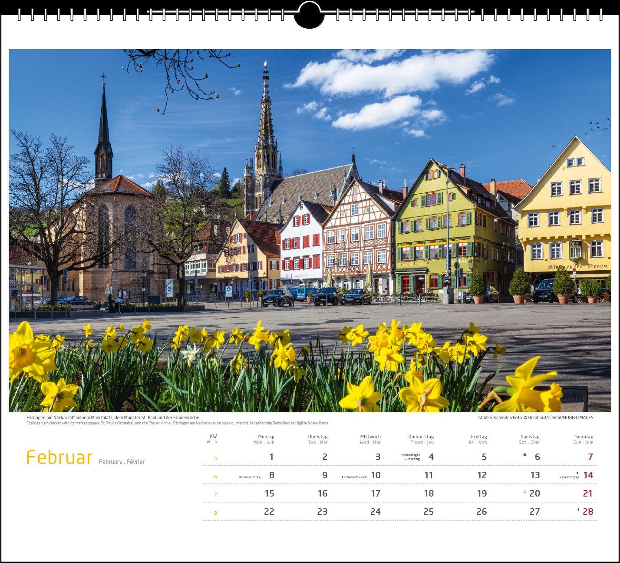Viewport: 620px width, 563px height.
Task: Select the moon phase symbol next to 14
Action: [x=577, y=473]
